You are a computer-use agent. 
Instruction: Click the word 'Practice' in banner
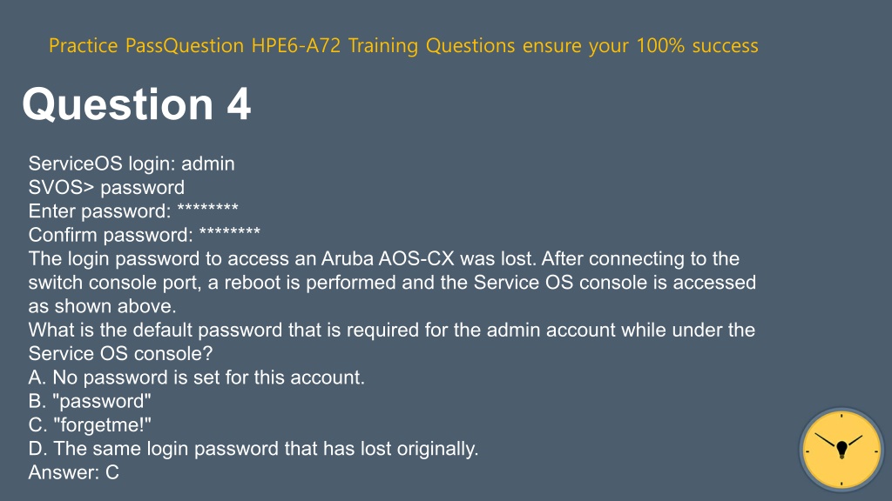click(83, 45)
